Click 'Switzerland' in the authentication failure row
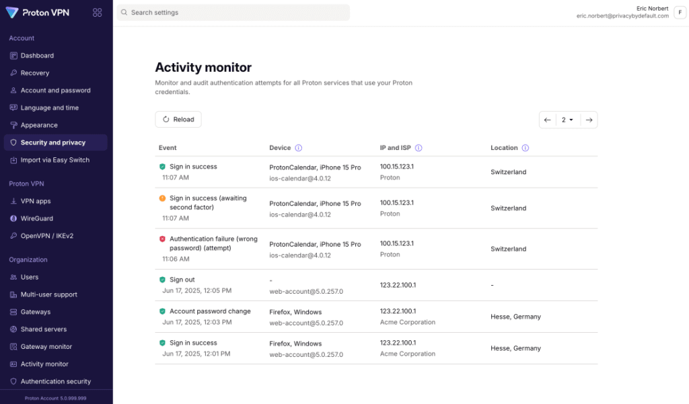 tap(508, 249)
